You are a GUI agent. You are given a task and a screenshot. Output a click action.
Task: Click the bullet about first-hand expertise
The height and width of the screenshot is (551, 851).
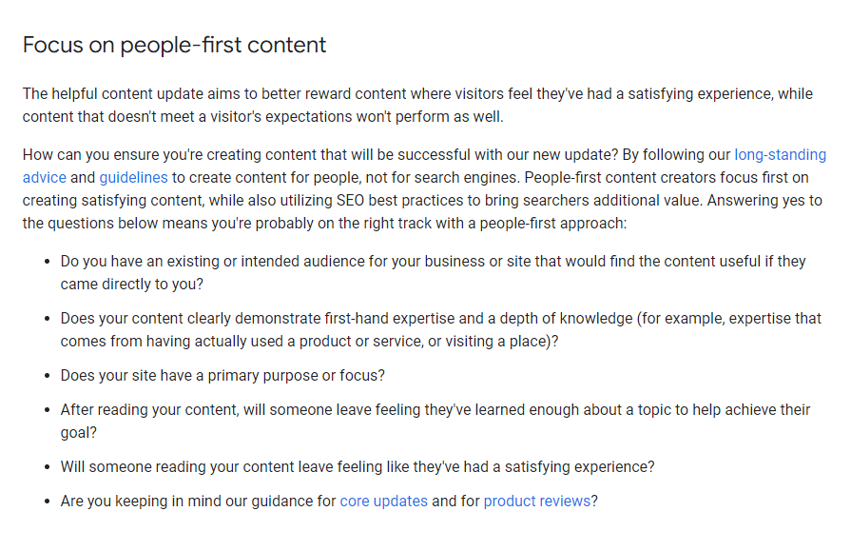tap(440, 330)
